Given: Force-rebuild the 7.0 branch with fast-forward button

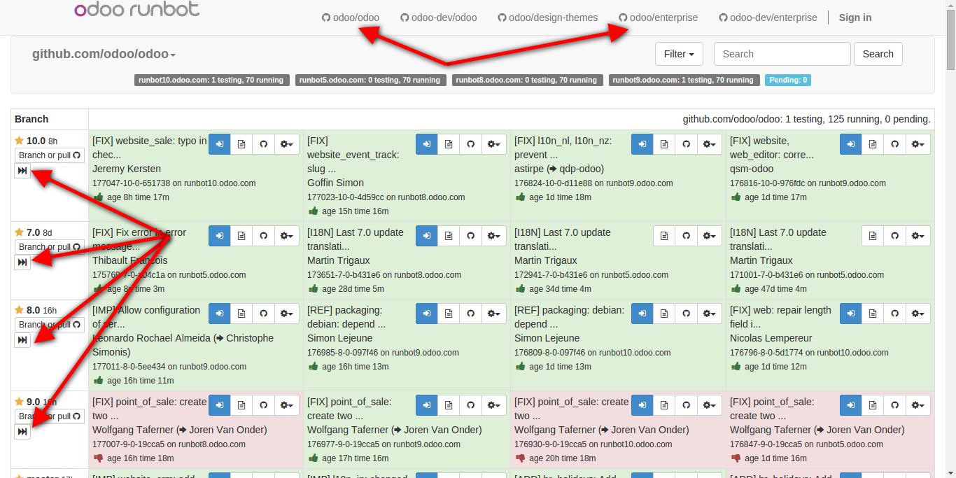Looking at the screenshot, I should tap(22, 262).
